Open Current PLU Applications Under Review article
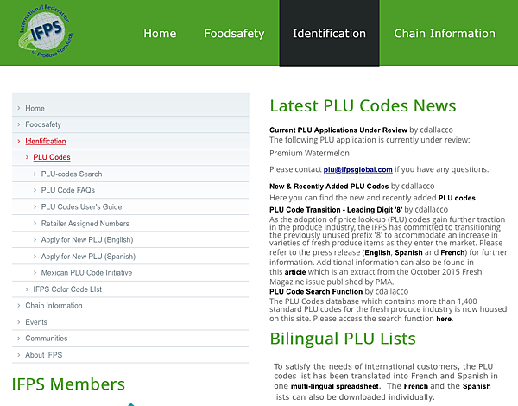This screenshot has height=406, width=518. 338,130
